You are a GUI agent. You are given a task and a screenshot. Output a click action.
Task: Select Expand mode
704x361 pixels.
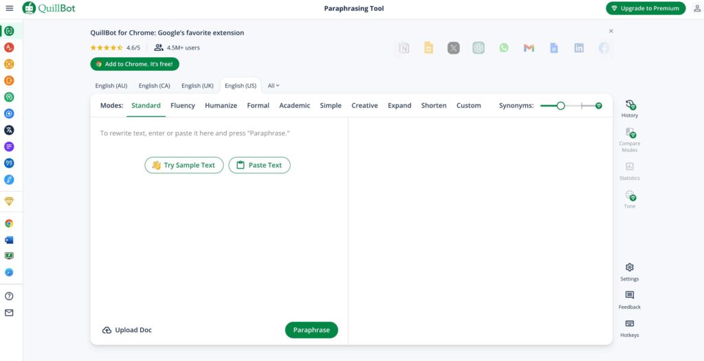coord(399,105)
